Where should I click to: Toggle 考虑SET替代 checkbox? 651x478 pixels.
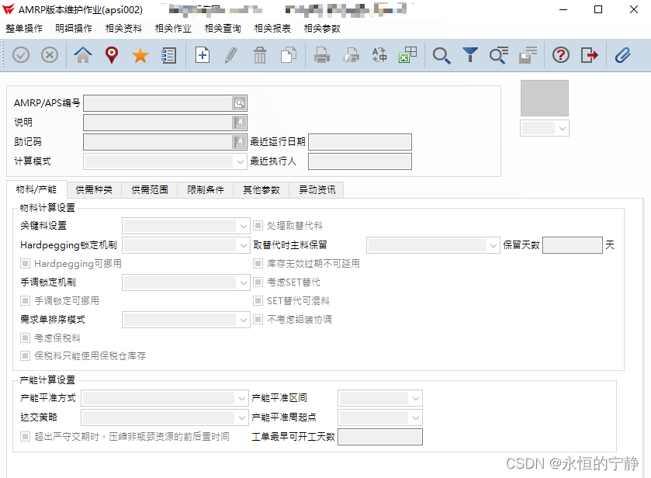click(258, 284)
